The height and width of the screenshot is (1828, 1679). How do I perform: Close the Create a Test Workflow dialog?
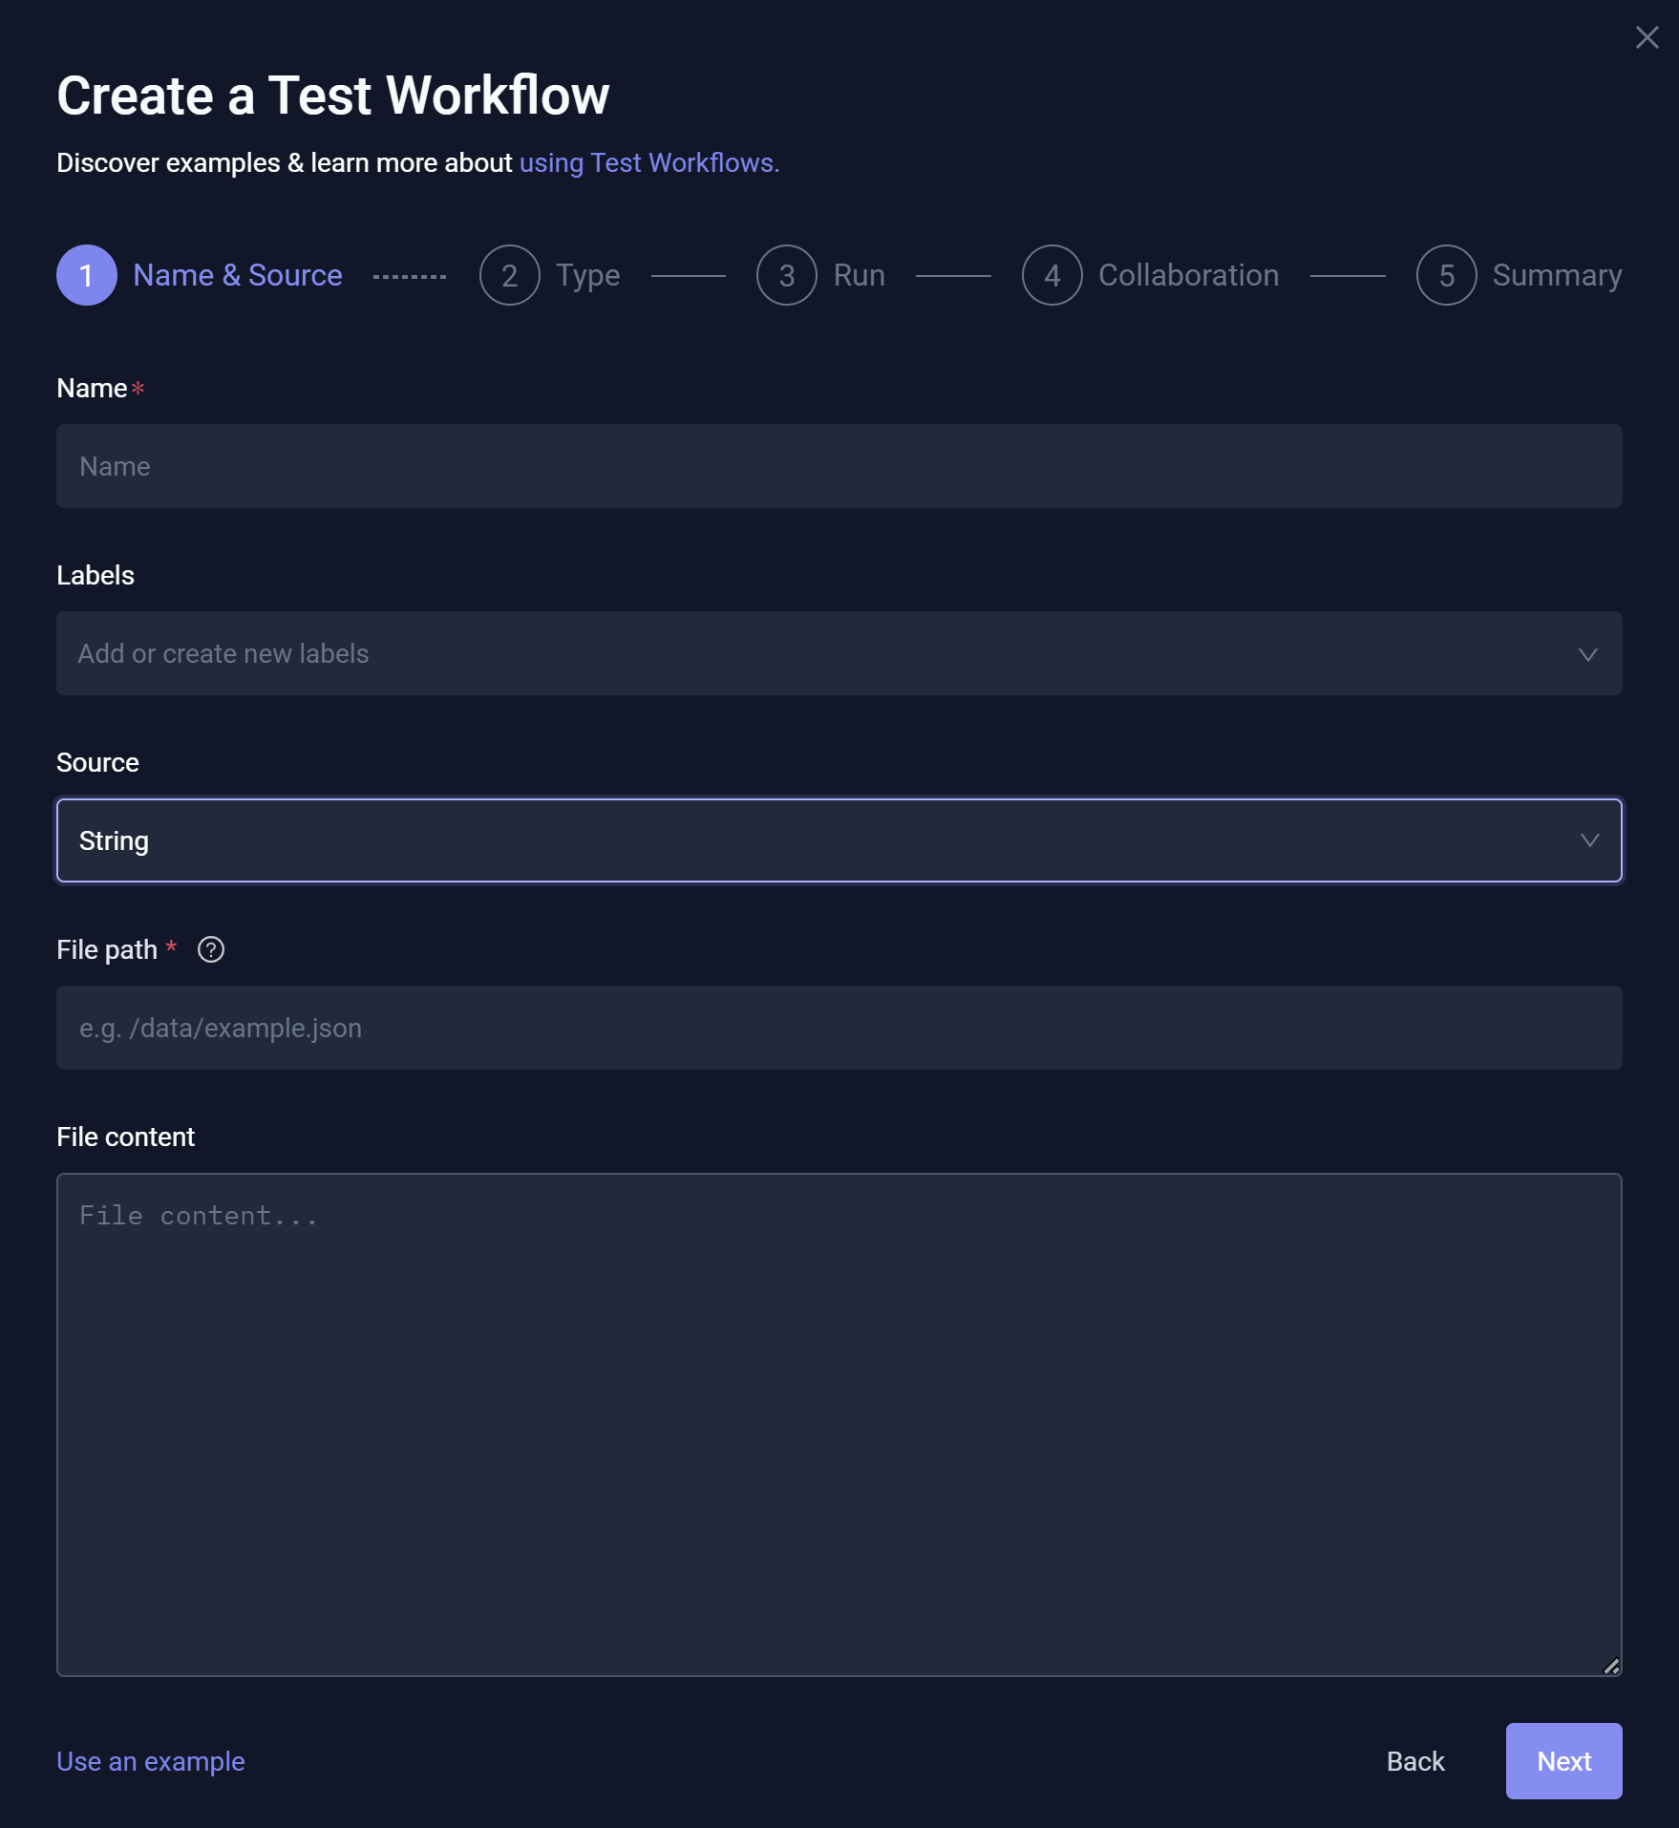click(x=1647, y=37)
